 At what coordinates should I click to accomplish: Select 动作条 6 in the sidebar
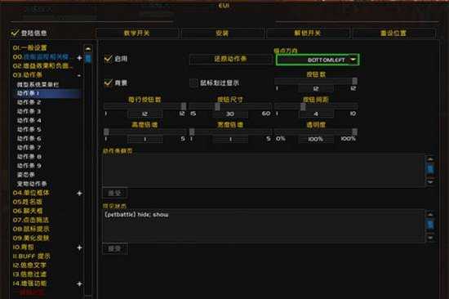[29, 138]
